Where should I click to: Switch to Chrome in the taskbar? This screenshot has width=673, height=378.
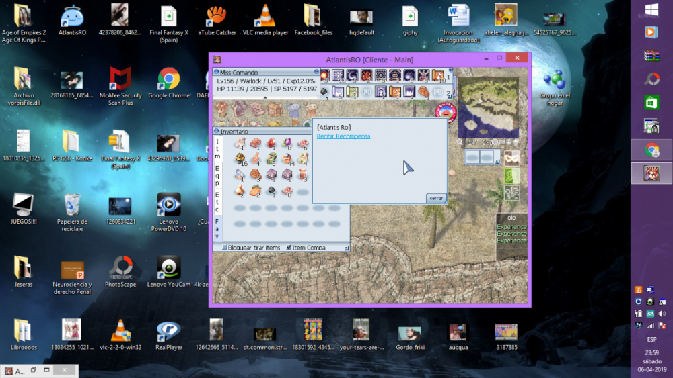tap(651, 150)
